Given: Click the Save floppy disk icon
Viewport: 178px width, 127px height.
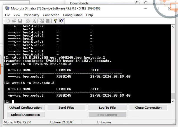Looking at the screenshot, I should [20, 21].
